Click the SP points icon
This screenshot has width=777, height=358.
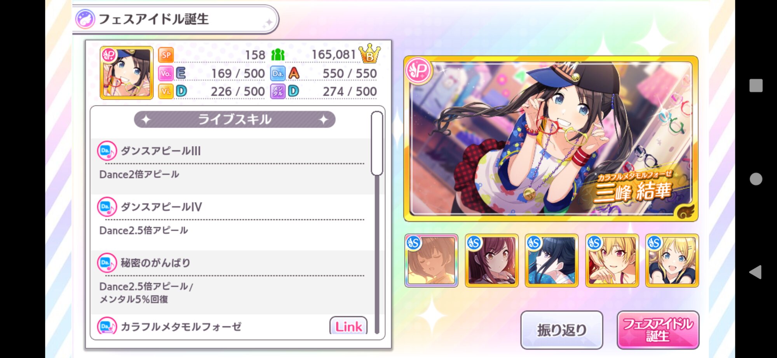click(x=166, y=55)
